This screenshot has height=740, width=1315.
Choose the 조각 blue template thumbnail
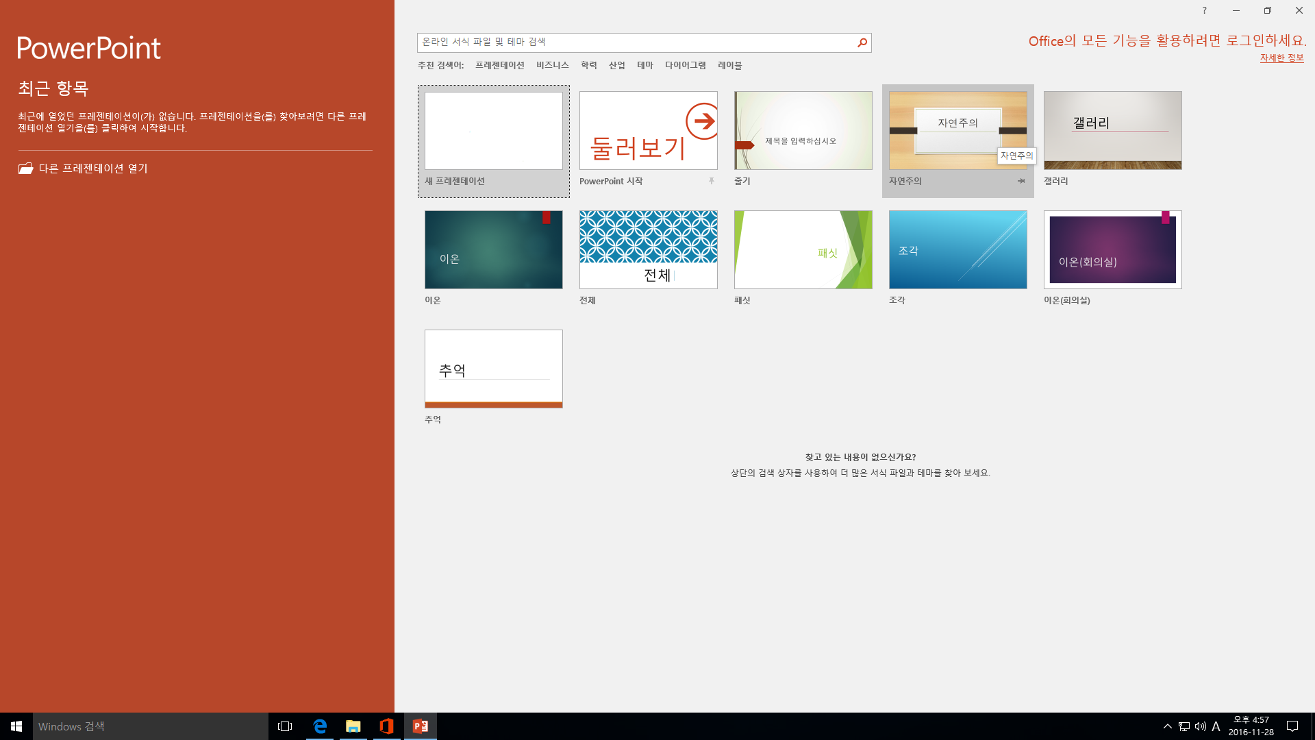958,250
